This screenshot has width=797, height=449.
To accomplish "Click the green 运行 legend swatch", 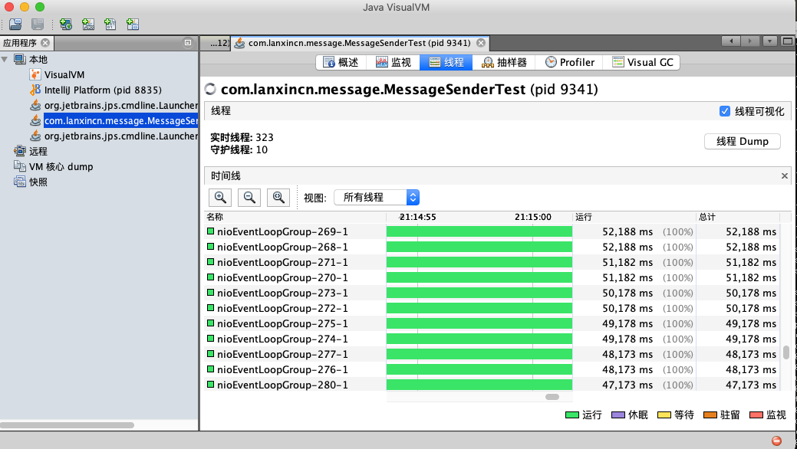I will [x=571, y=415].
